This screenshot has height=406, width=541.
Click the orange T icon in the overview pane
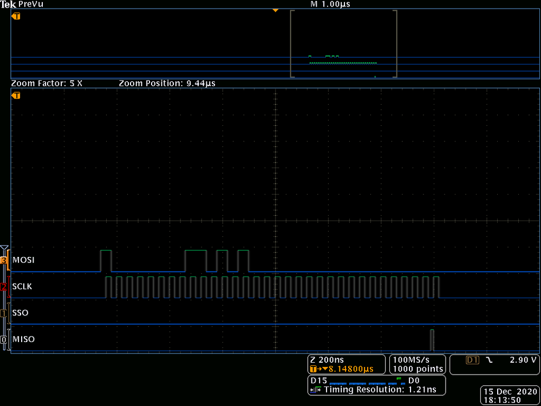[15, 16]
